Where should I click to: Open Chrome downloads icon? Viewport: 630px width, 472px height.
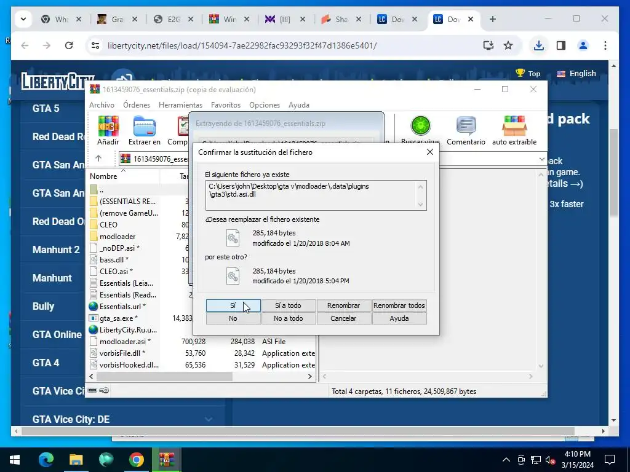pos(539,45)
